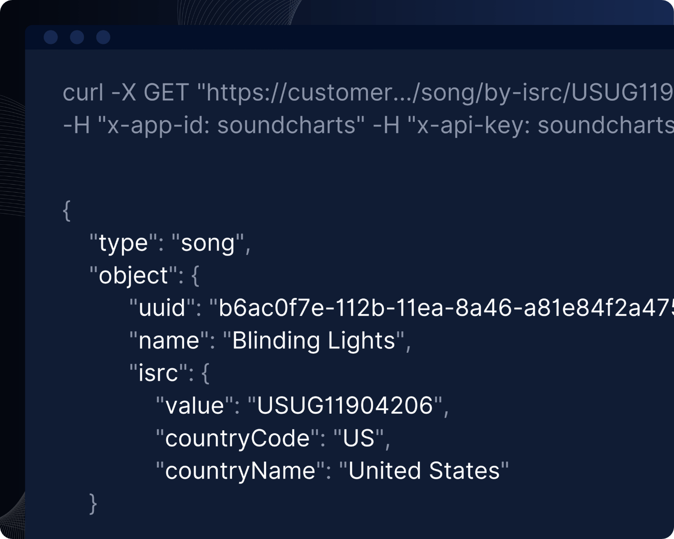The width and height of the screenshot is (674, 539).
Task: Click the "name" key
Action: (169, 340)
